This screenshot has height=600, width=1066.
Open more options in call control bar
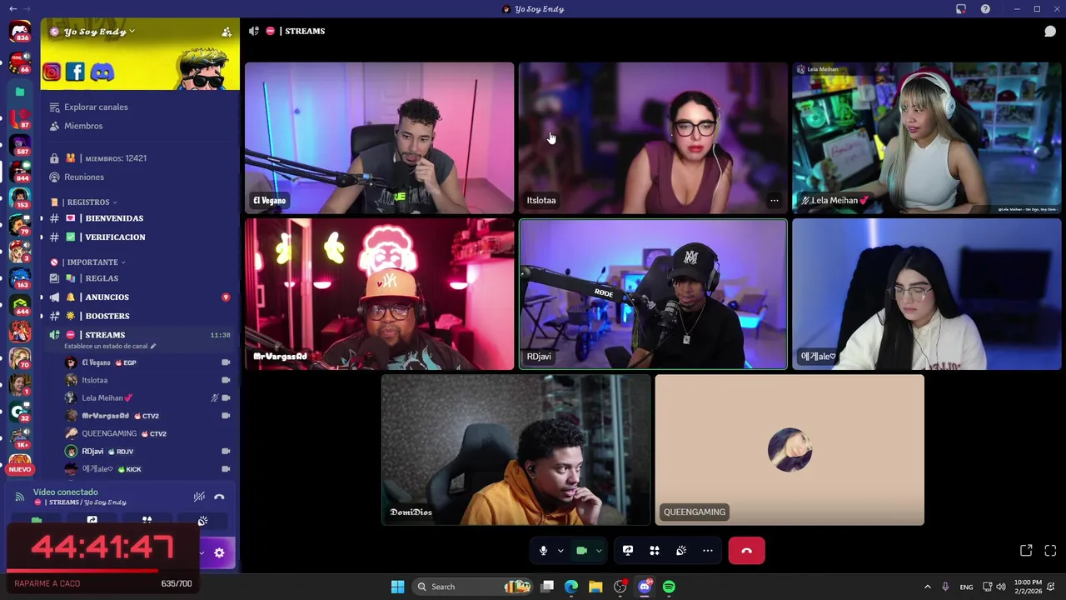tap(708, 551)
